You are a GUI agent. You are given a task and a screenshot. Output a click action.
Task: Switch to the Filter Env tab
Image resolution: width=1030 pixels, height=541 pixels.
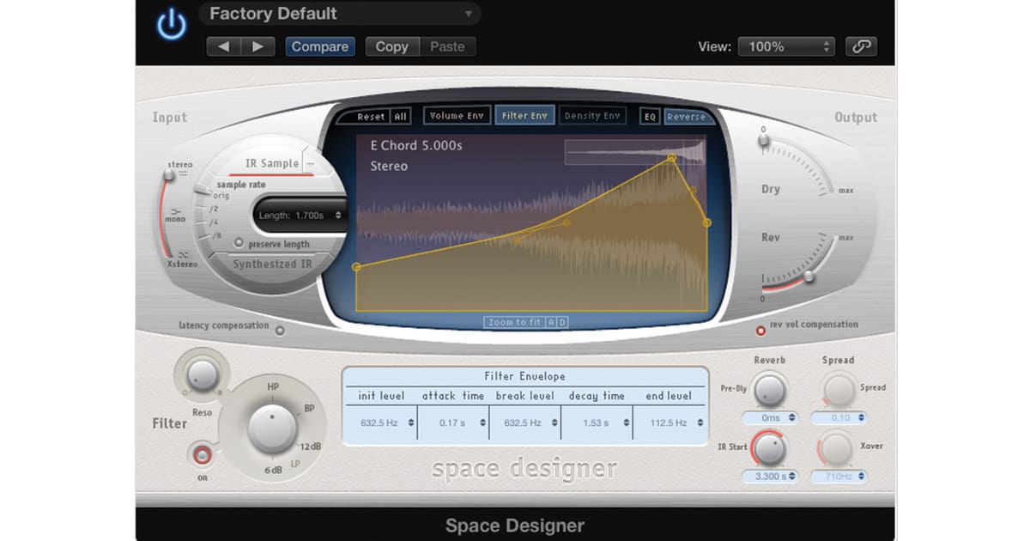524,115
